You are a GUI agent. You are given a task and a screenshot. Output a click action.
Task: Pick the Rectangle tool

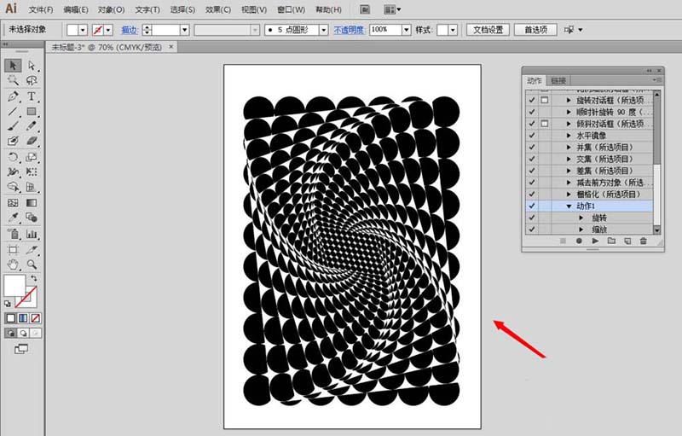click(32, 112)
